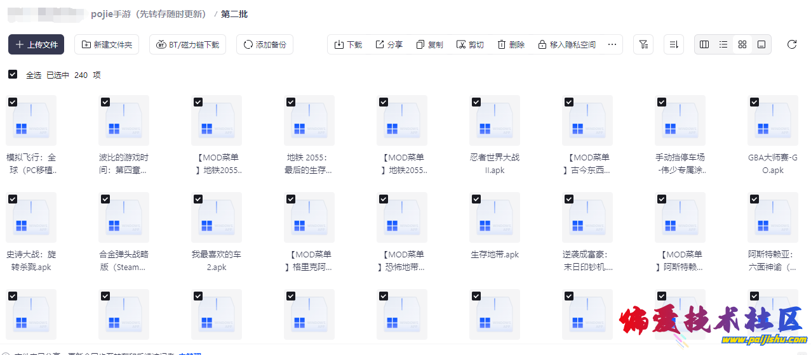This screenshot has height=355, width=811.
Task: Click the file name GBA大师赛-GO.apk
Action: (773, 164)
